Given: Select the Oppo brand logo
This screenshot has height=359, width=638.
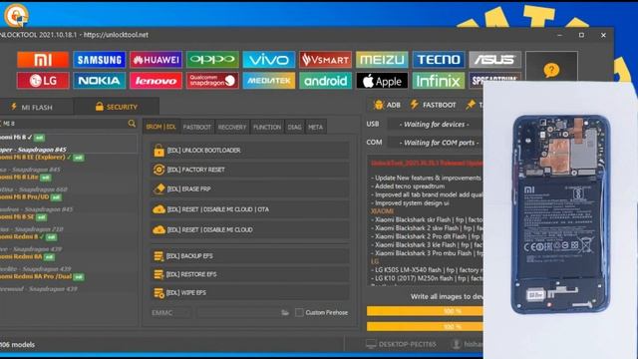Looking at the screenshot, I should pyautogui.click(x=212, y=60).
